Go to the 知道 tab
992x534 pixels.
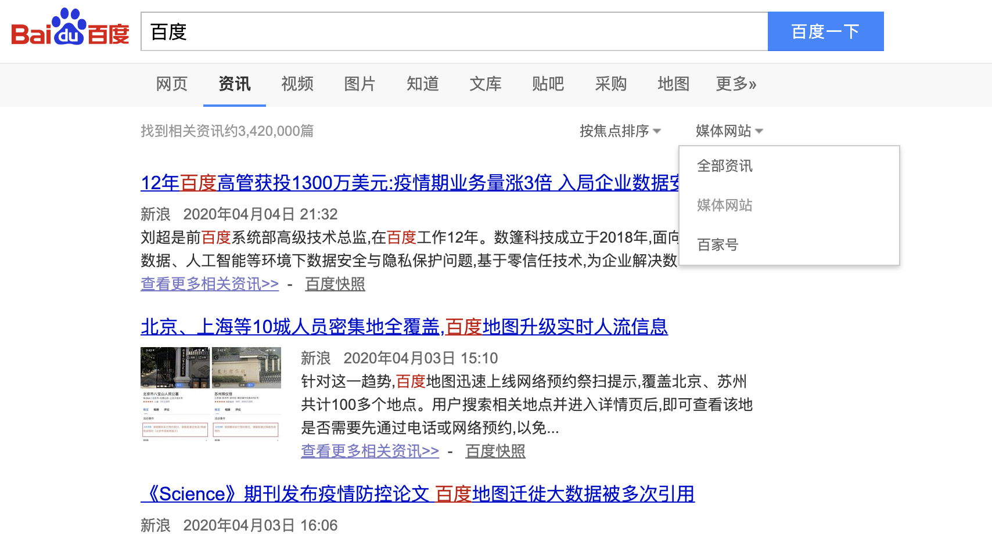click(x=423, y=84)
